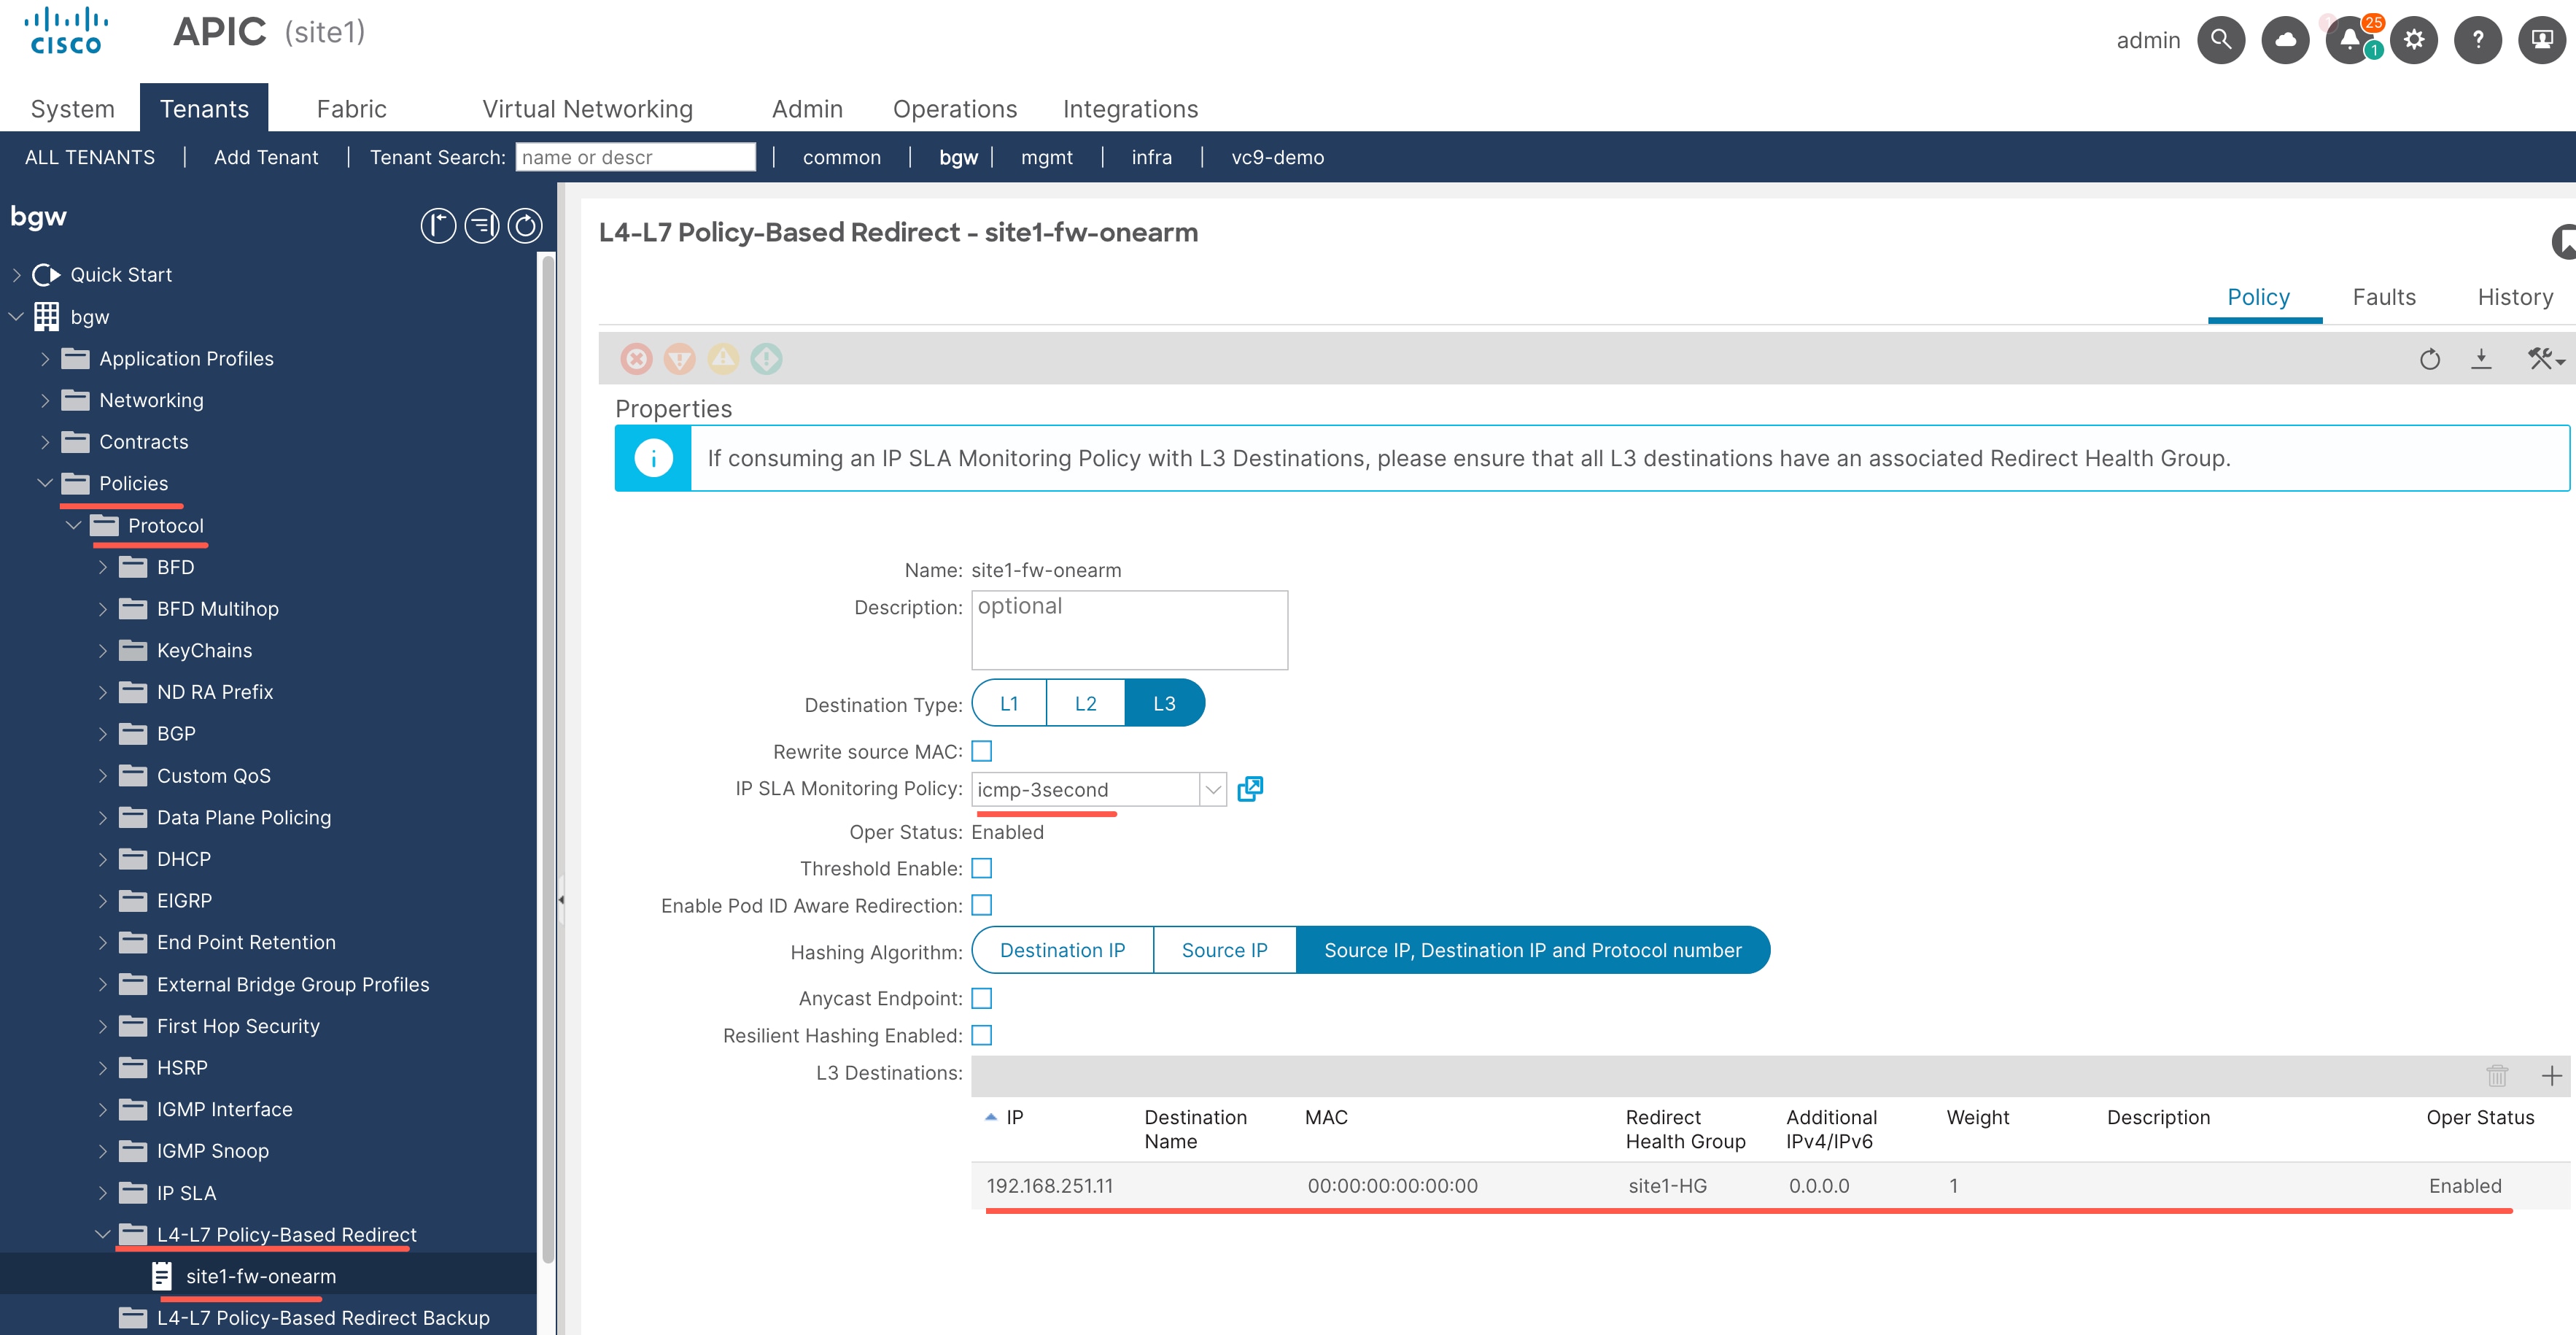Viewport: 2576px width, 1335px height.
Task: Open the common tenant
Action: (x=842, y=157)
